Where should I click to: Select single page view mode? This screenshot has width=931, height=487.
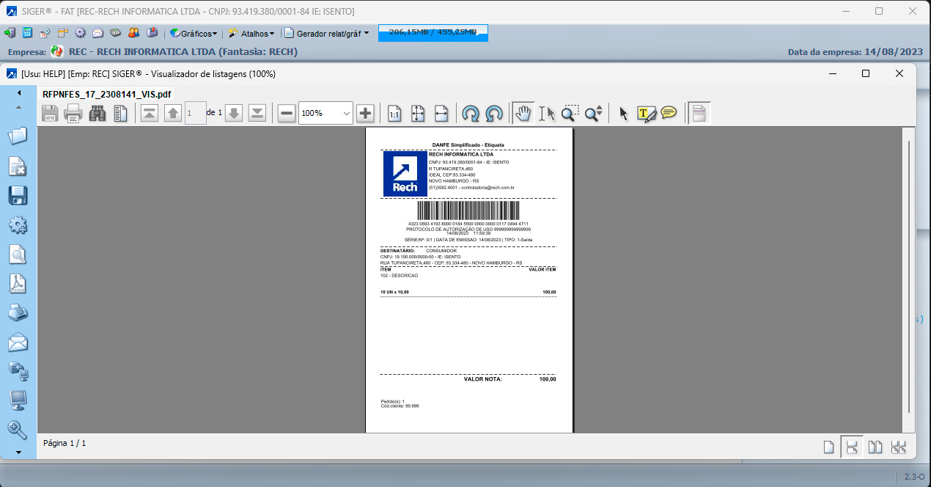(828, 447)
